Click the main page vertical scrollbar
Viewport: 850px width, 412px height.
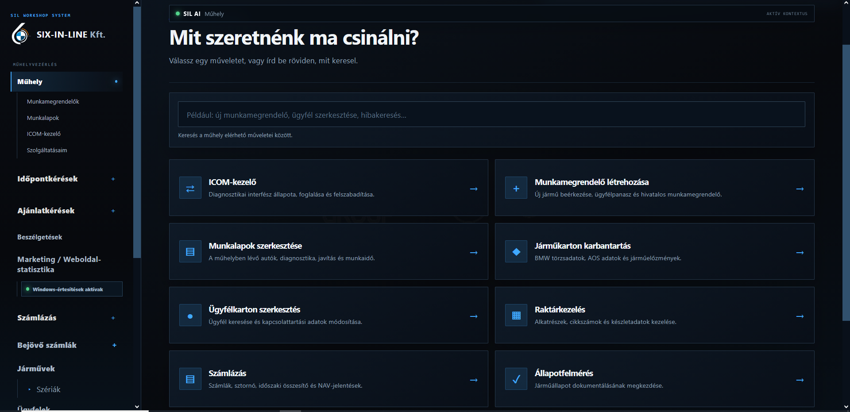[846, 182]
